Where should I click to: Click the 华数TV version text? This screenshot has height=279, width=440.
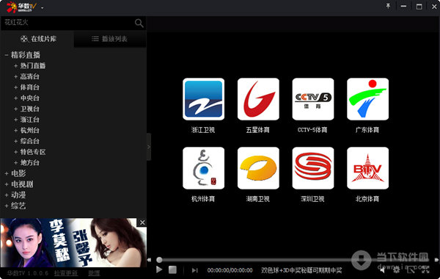28,273
